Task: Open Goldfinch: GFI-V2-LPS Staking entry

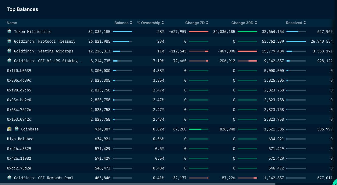Action: 48,61
